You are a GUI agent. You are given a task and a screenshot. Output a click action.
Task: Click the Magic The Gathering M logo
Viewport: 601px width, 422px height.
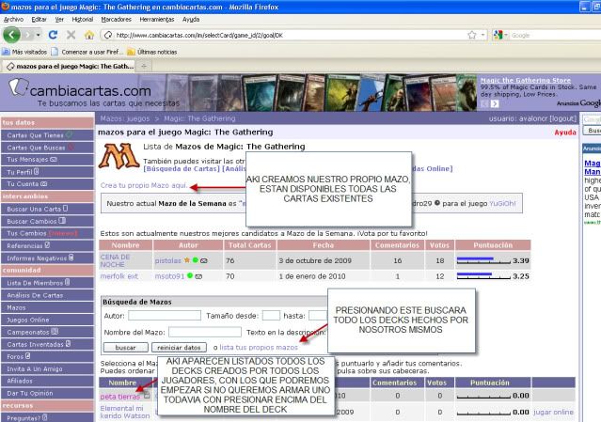119,156
